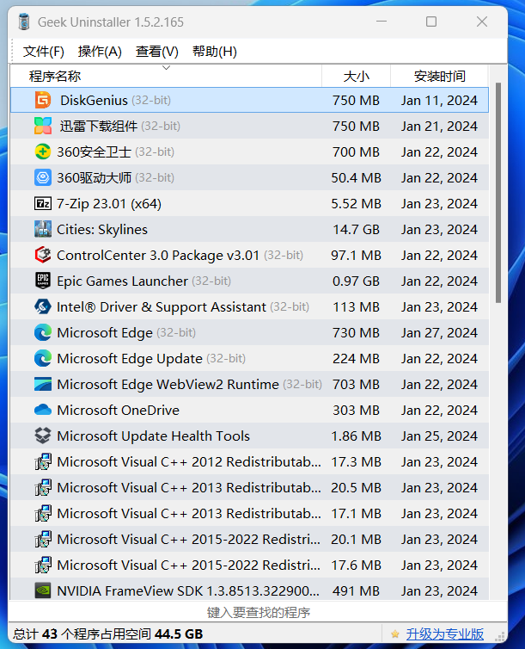Select the Cities: Skylines icon
This screenshot has height=649, width=525.
pyautogui.click(x=43, y=229)
